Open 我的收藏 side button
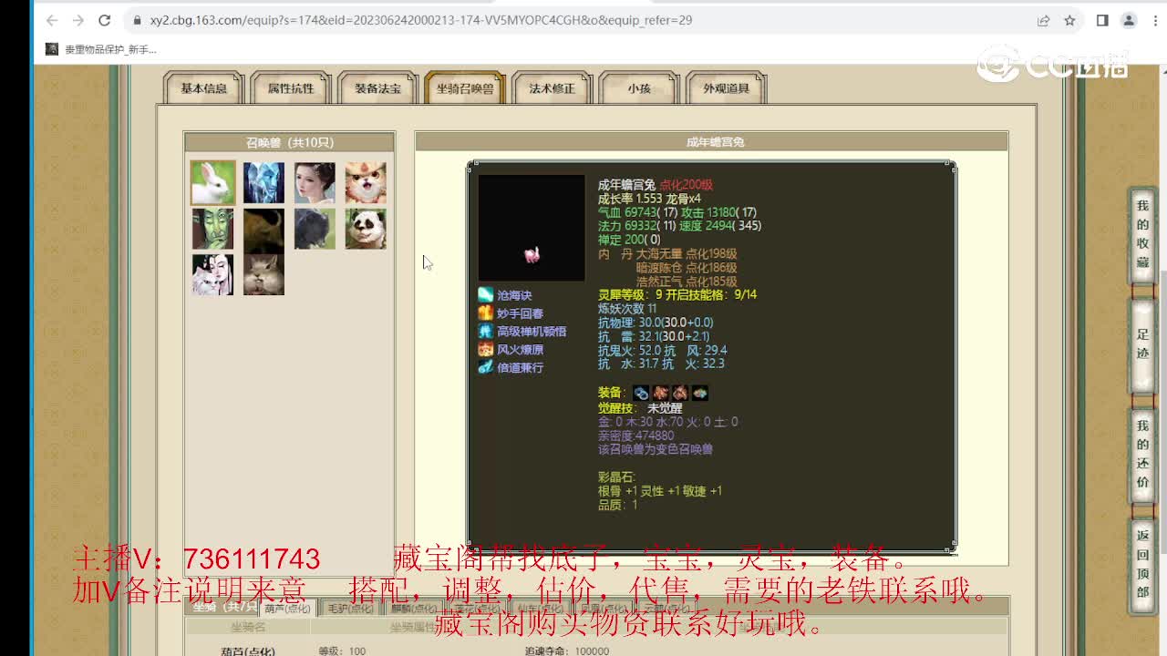 [x=1142, y=234]
